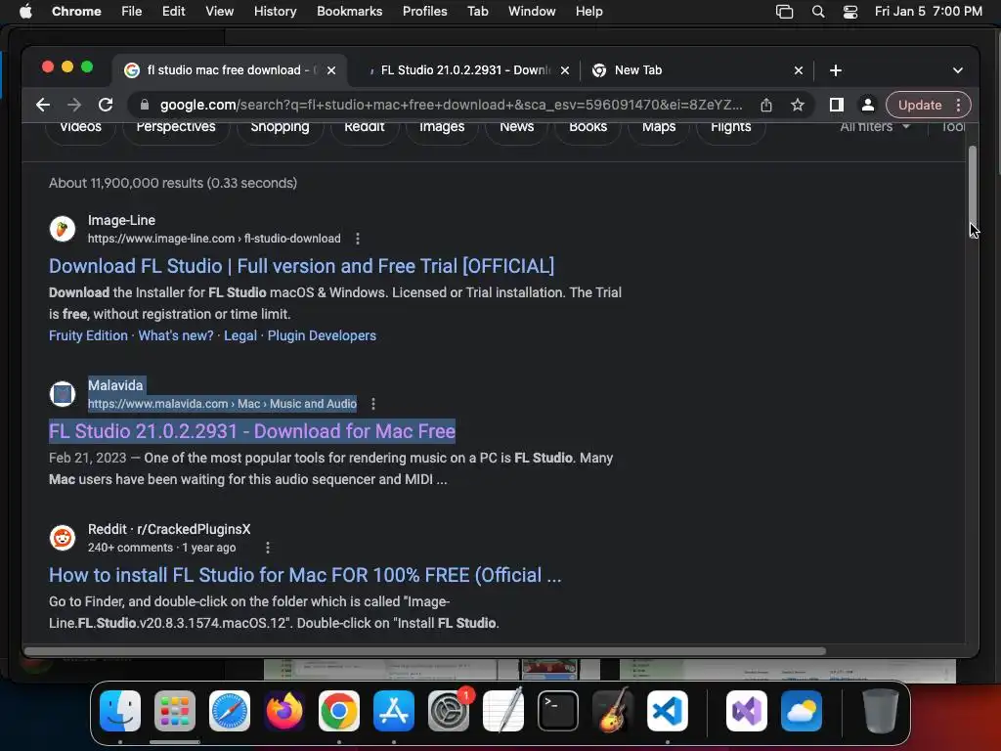Viewport: 1001px width, 751px height.
Task: Reload the Google search page
Action: click(x=106, y=105)
